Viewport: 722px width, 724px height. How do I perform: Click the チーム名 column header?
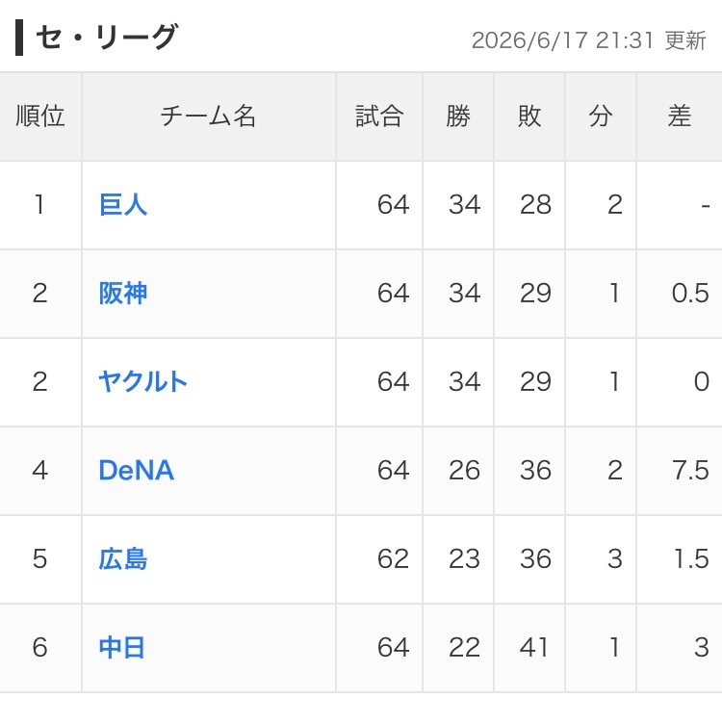click(208, 116)
